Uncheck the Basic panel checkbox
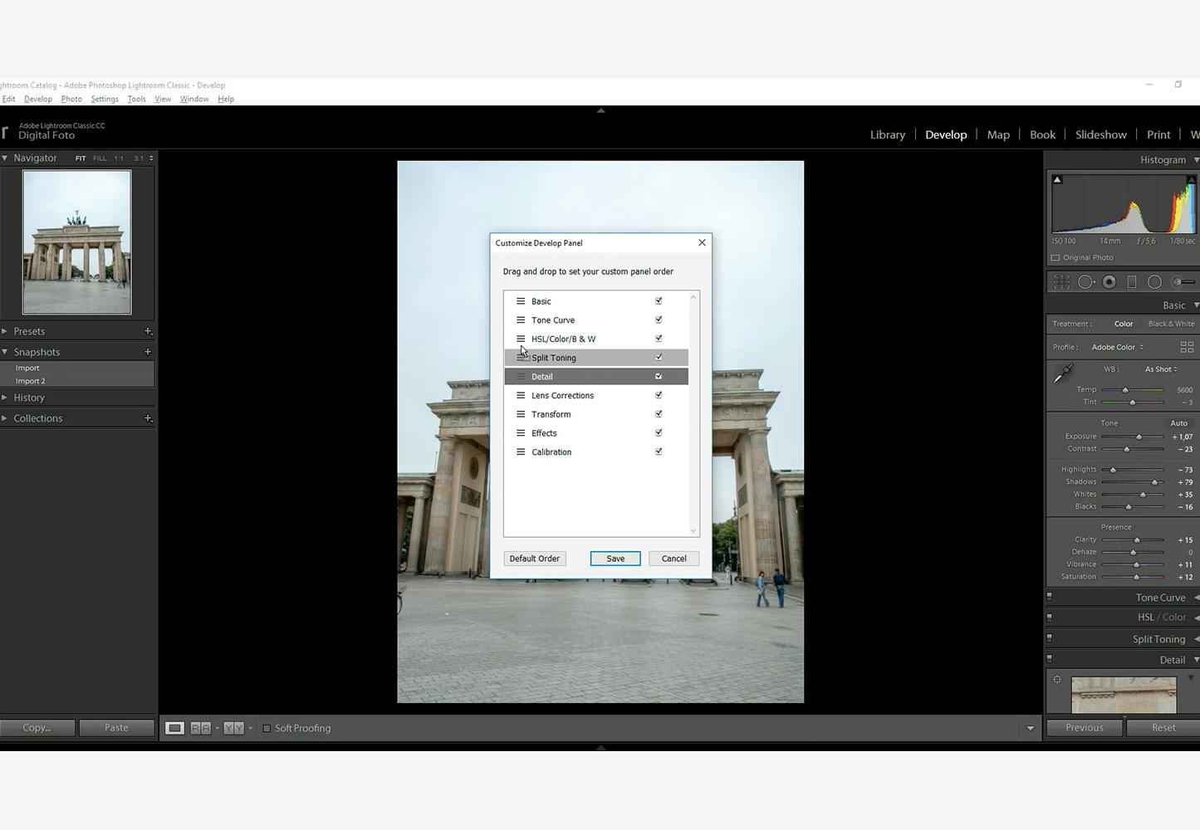Viewport: 1200px width, 830px height. coord(659,301)
